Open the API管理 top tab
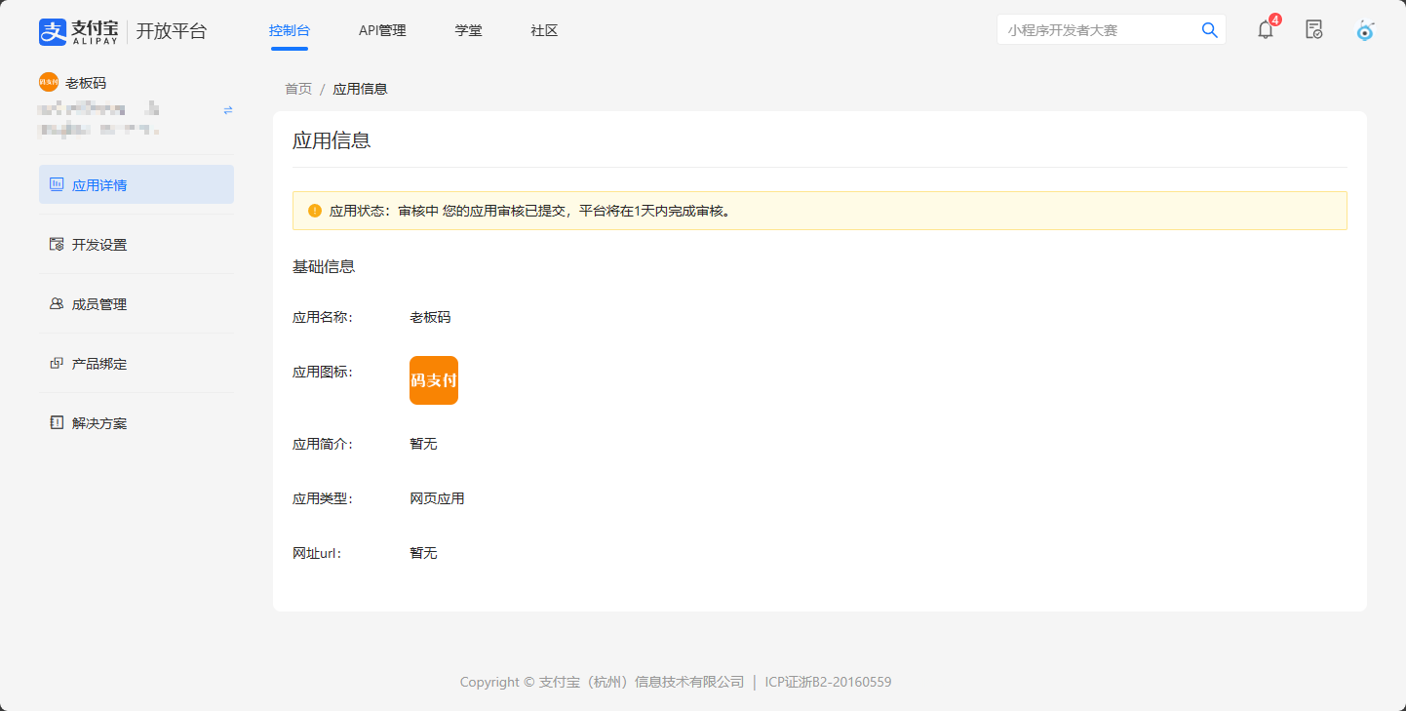Screen dimensions: 1406x711 (x=382, y=30)
